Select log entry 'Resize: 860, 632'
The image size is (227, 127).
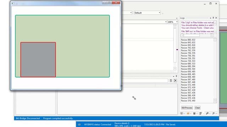(188, 40)
